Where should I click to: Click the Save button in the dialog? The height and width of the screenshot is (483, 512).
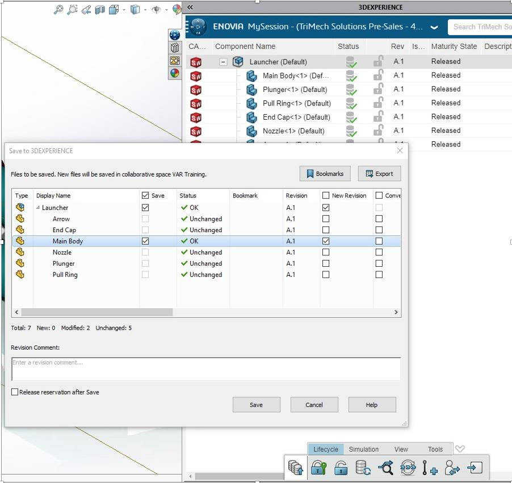(x=257, y=405)
